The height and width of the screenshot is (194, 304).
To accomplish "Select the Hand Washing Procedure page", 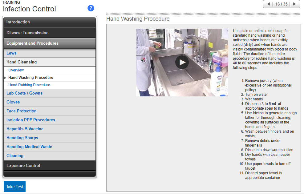I will (x=31, y=78).
